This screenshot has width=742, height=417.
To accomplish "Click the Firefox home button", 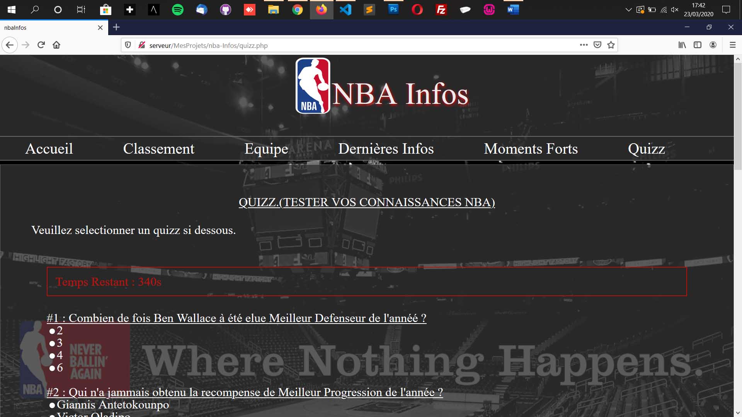I will pyautogui.click(x=56, y=45).
